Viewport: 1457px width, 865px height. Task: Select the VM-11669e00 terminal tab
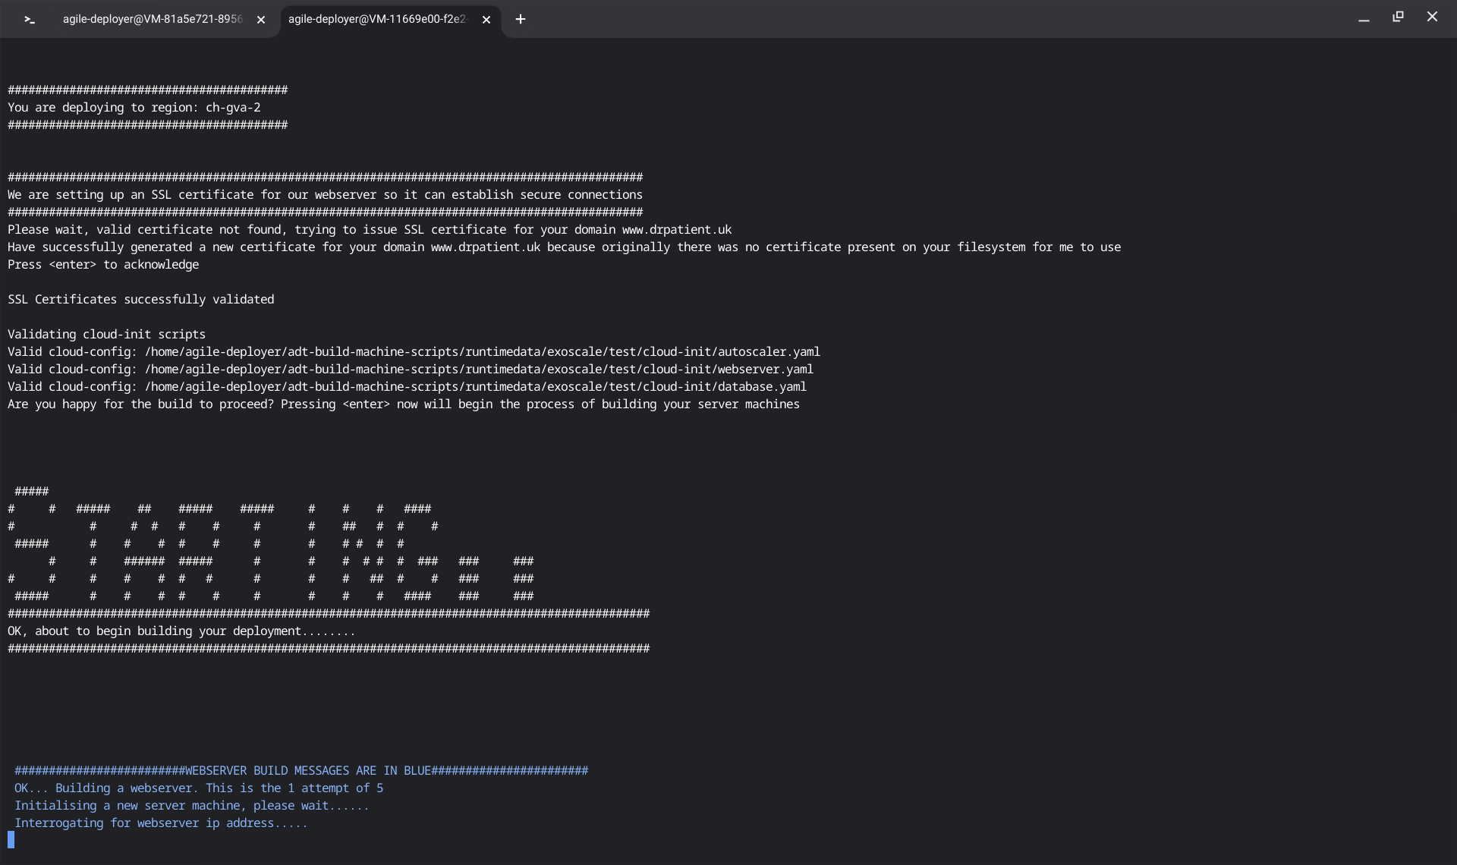377,20
